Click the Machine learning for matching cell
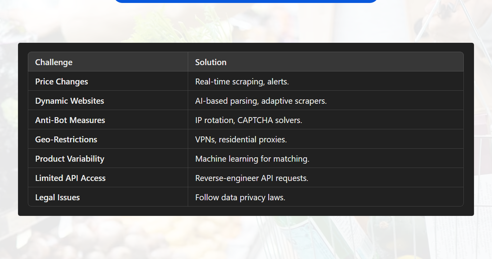The image size is (492, 259). pyautogui.click(x=252, y=158)
